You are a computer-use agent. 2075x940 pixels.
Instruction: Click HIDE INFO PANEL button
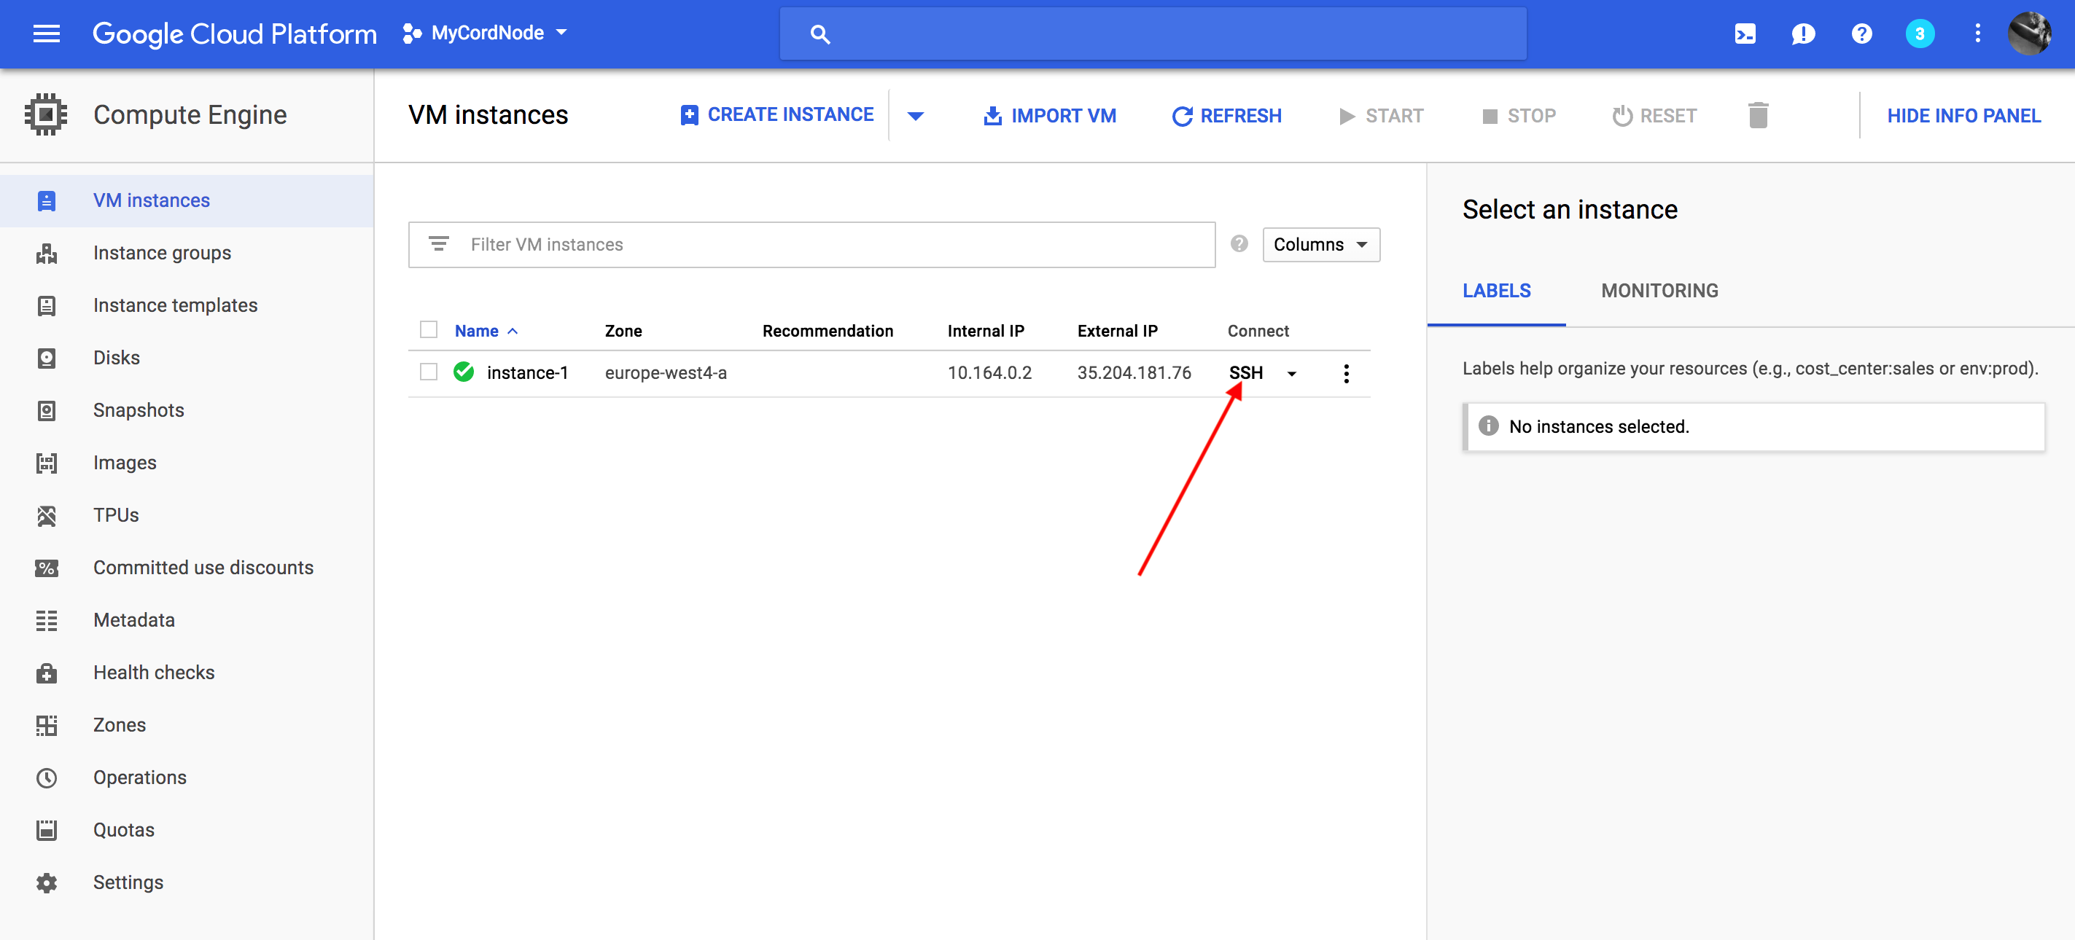pos(1964,116)
